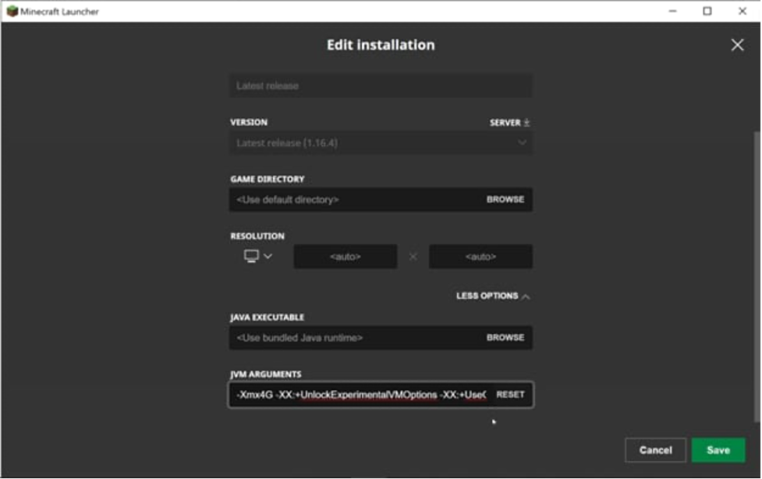Screen dimensions: 762x479
Task: Browse for a Java executable
Action: [505, 338]
